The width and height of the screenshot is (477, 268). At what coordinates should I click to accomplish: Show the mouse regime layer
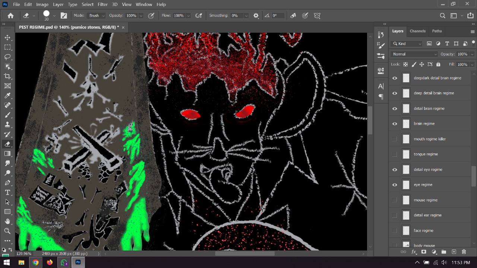click(395, 200)
